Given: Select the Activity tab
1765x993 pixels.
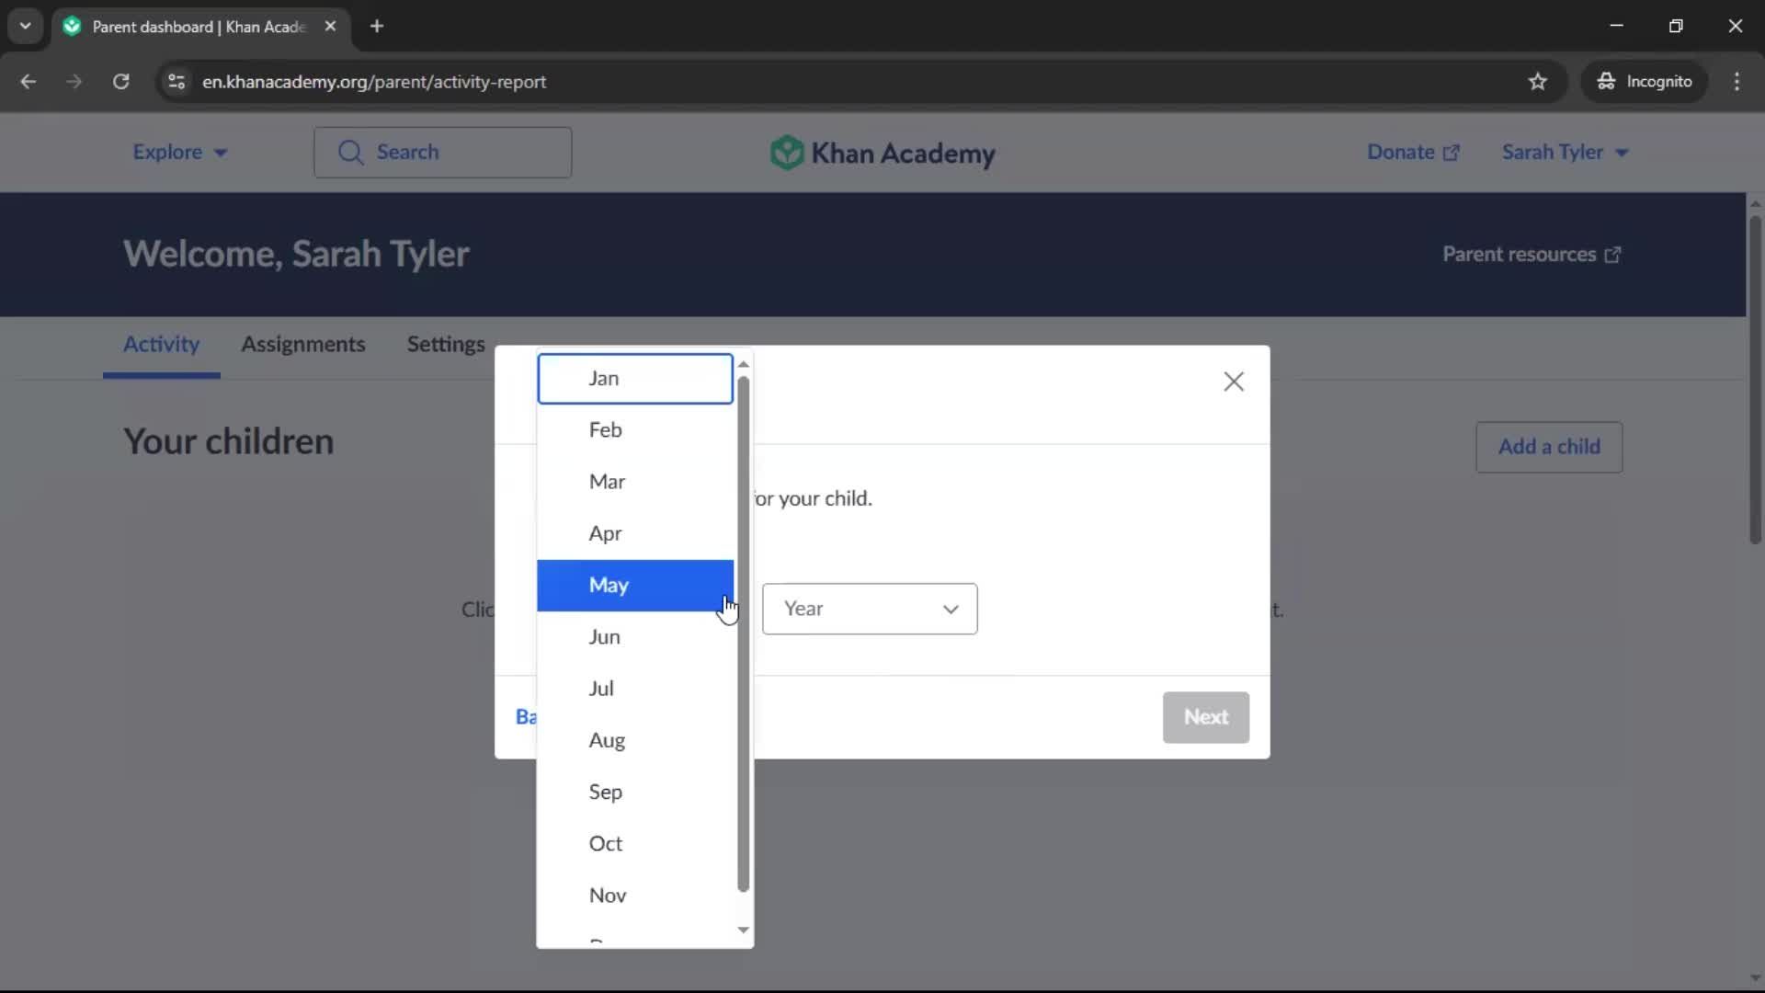Looking at the screenshot, I should [x=162, y=344].
